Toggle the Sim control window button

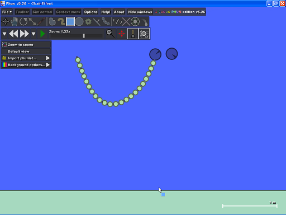[42, 12]
